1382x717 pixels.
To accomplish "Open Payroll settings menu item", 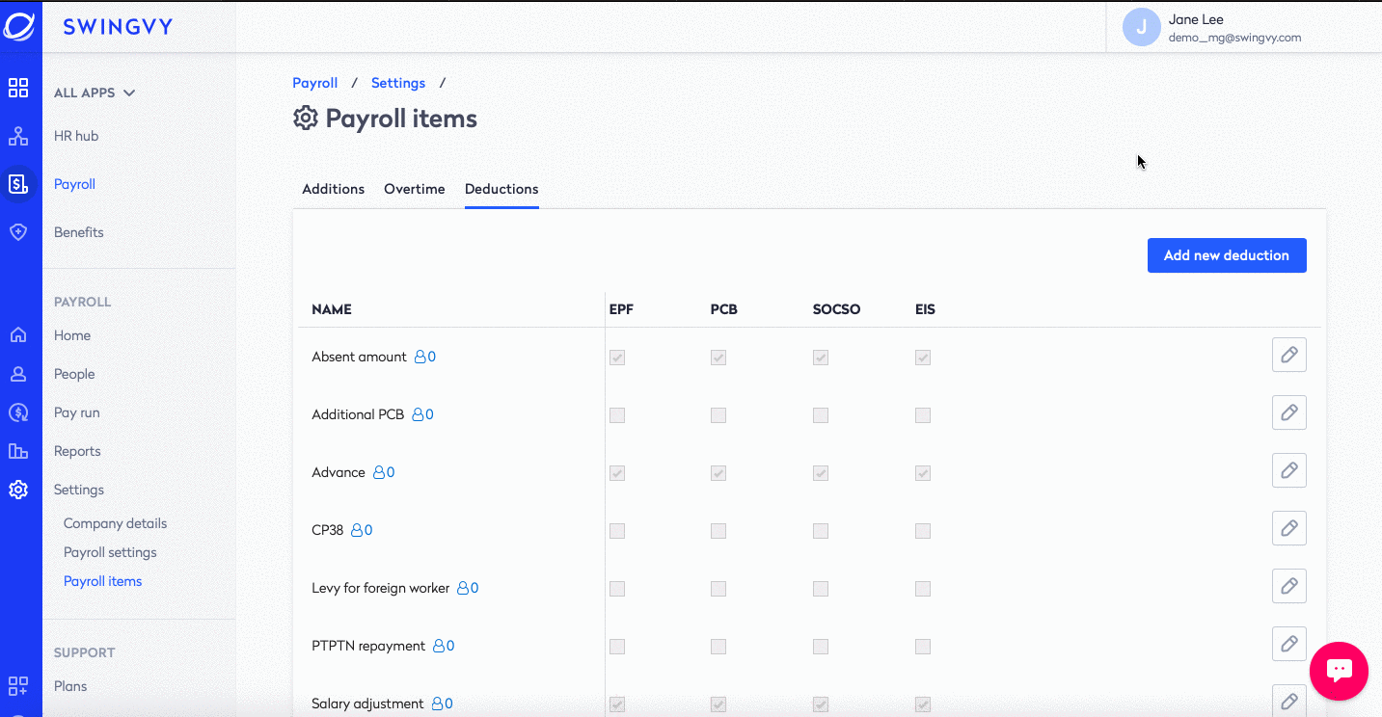I will pyautogui.click(x=110, y=552).
